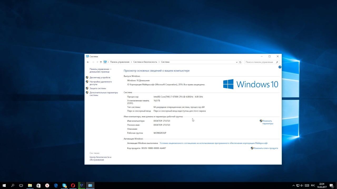Open Настройка удаленного доступа link

(x=101, y=83)
